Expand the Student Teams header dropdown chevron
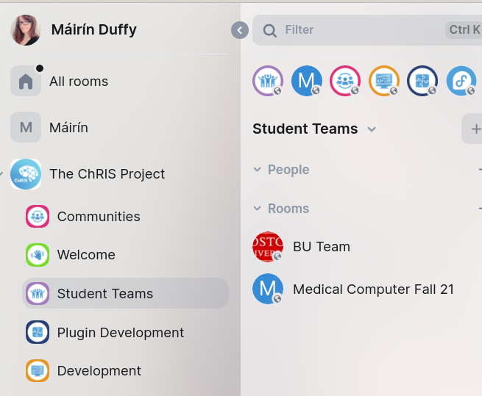The image size is (482, 396). click(x=372, y=129)
